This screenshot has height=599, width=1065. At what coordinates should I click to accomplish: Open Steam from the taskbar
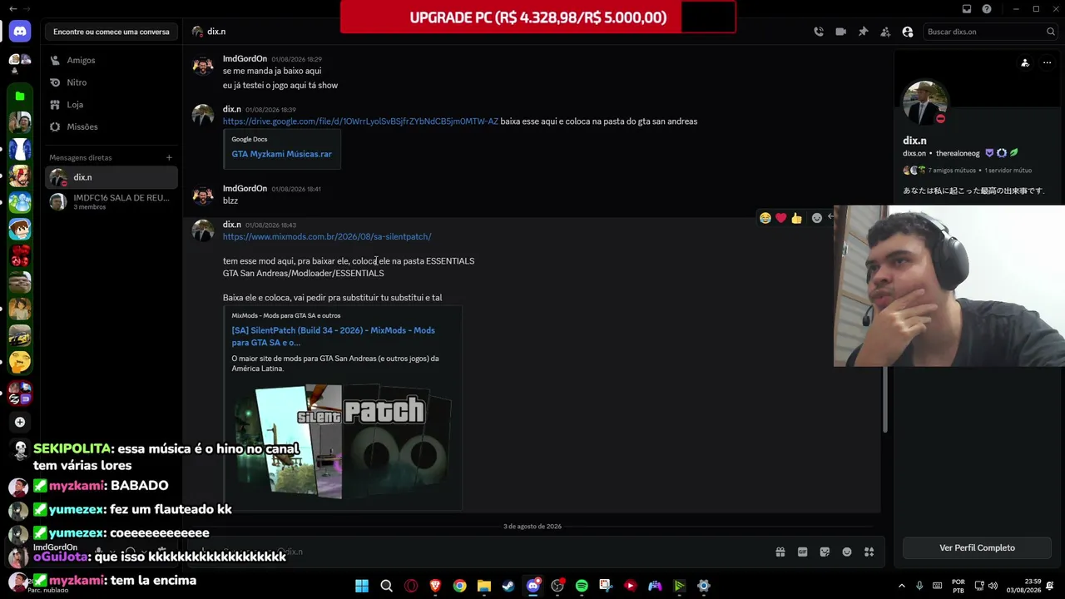[508, 586]
